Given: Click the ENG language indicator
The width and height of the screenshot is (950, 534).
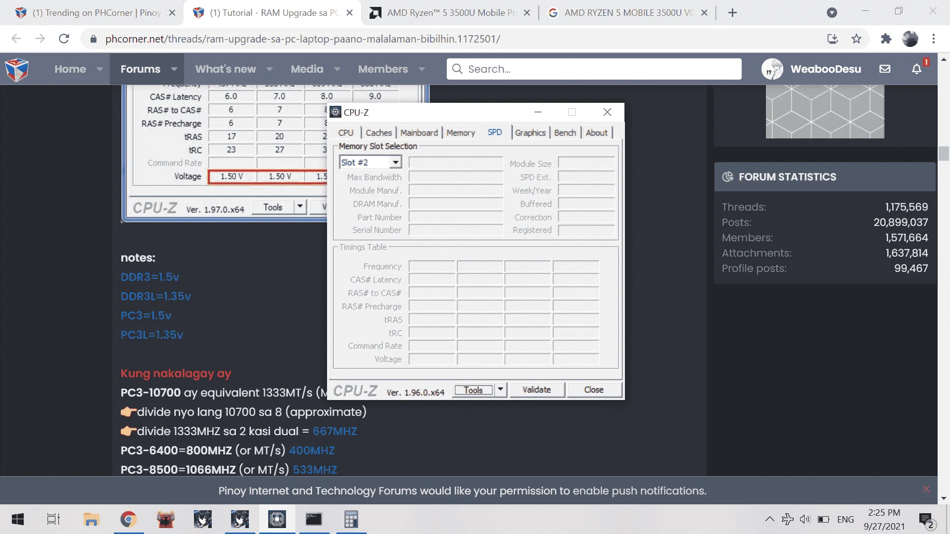Looking at the screenshot, I should tap(845, 519).
